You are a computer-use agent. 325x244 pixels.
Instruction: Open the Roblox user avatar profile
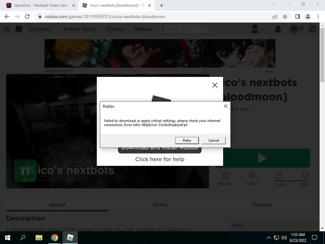click(255, 29)
